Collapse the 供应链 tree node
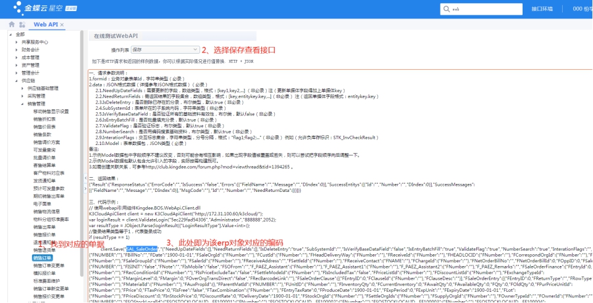The width and height of the screenshot is (593, 303). click(x=17, y=80)
